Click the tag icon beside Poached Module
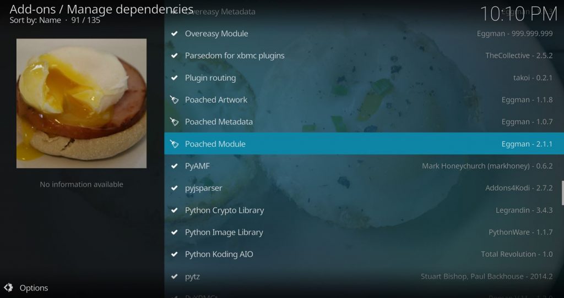 (x=174, y=144)
